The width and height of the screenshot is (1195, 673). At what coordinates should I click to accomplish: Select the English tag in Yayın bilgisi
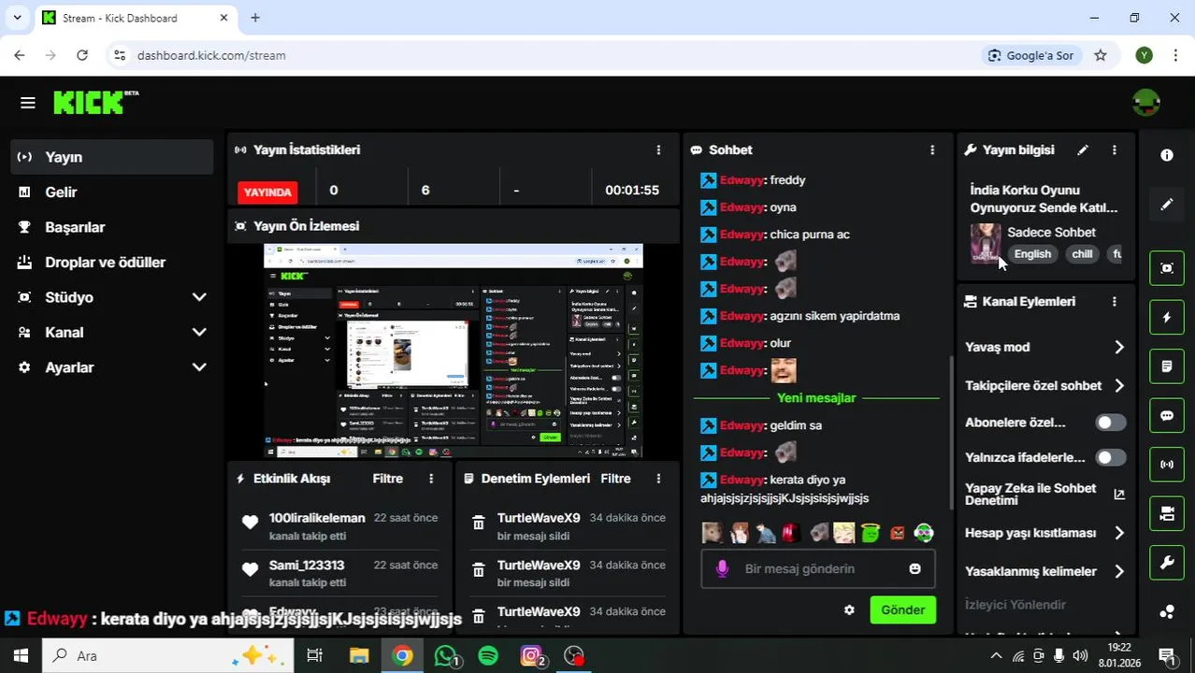pos(1032,254)
